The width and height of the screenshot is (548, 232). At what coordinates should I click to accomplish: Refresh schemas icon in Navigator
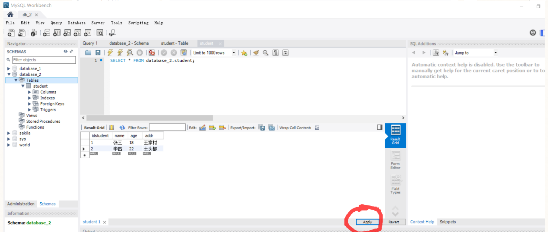point(65,51)
